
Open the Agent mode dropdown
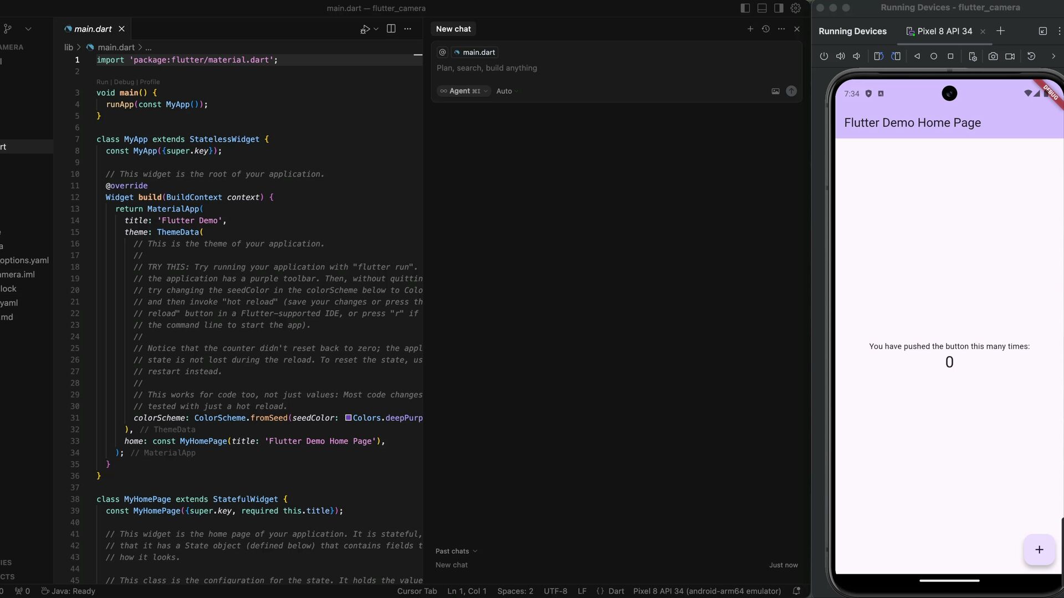(464, 91)
